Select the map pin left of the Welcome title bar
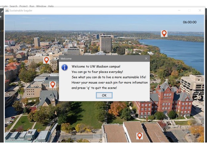207x147 pixels. tap(46, 60)
